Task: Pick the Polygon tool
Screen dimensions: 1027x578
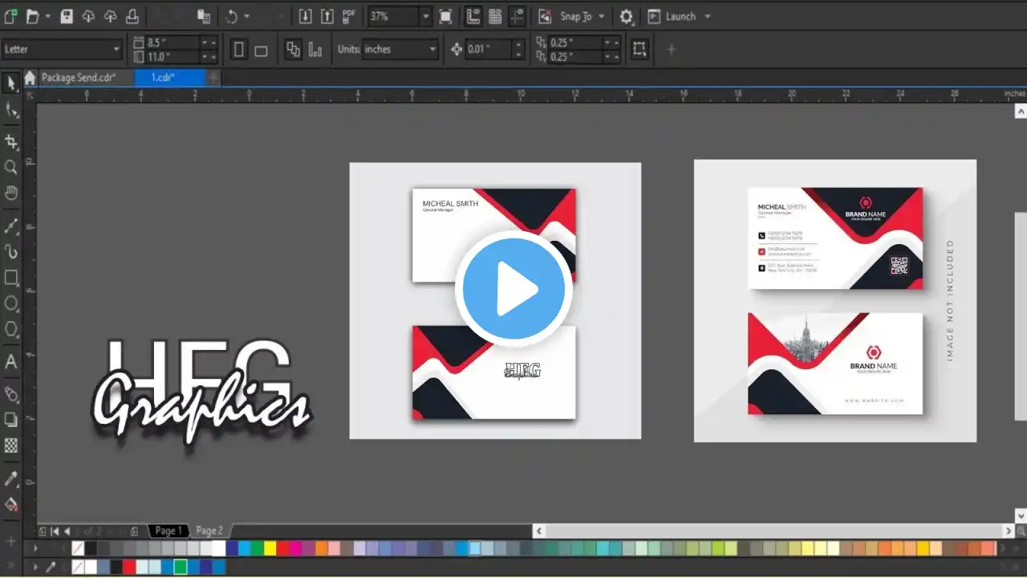Action: coord(11,329)
